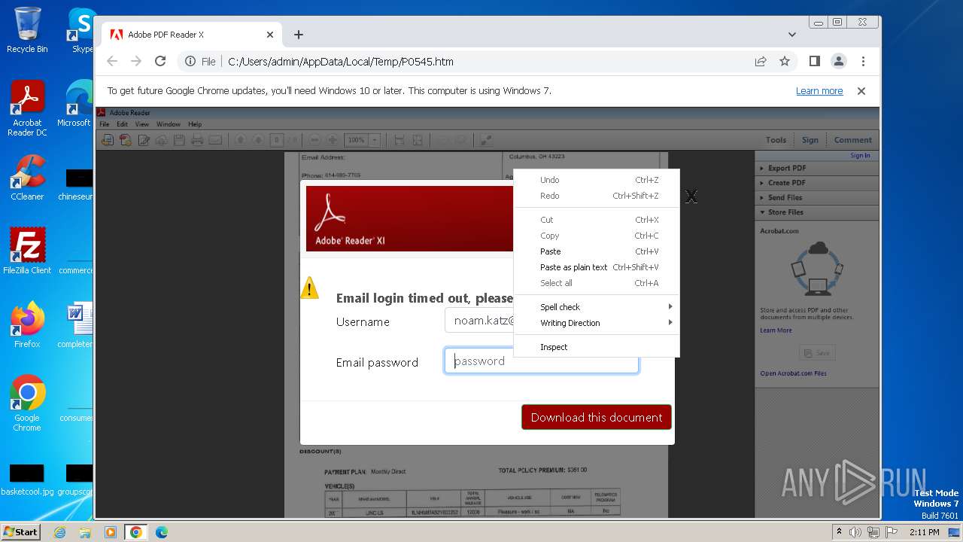Open the Recycle Bin desktop icon

pyautogui.click(x=27, y=30)
